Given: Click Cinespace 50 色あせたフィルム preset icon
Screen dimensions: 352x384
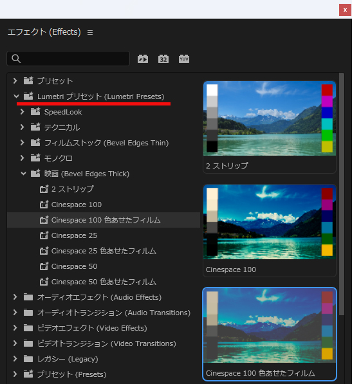Looking at the screenshot, I should click(x=44, y=281).
